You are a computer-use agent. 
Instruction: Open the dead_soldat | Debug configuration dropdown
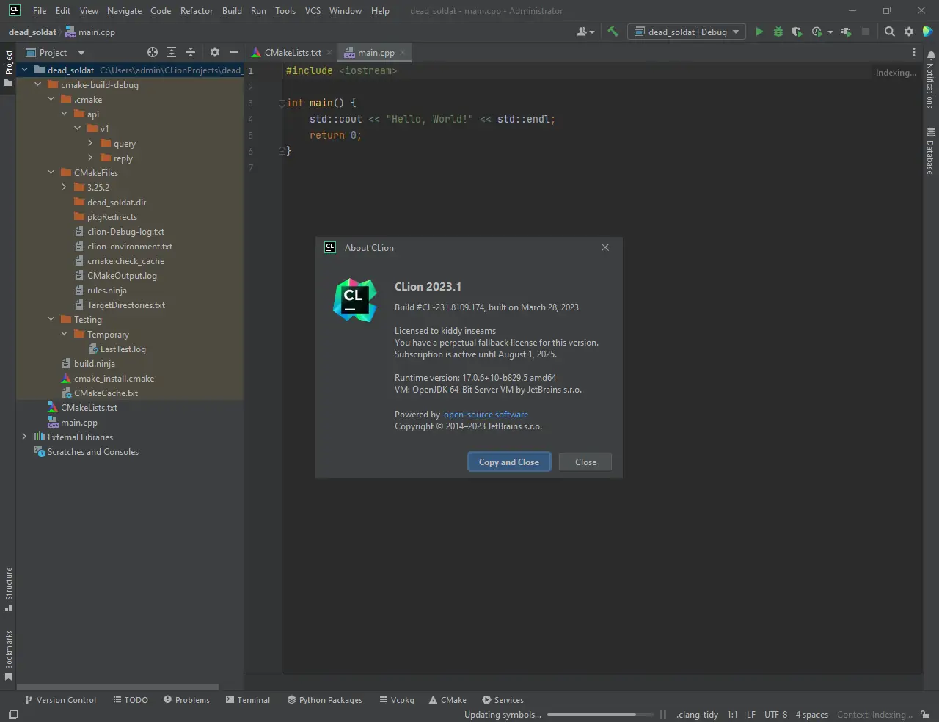(687, 32)
